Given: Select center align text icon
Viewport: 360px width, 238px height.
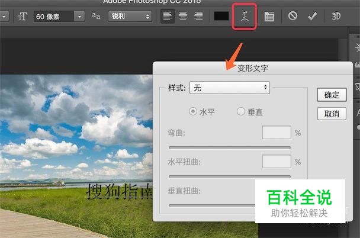Looking at the screenshot, I should 183,17.
